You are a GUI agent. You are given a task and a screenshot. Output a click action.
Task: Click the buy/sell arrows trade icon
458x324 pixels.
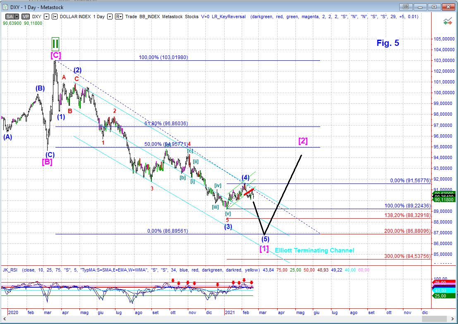pos(448,21)
